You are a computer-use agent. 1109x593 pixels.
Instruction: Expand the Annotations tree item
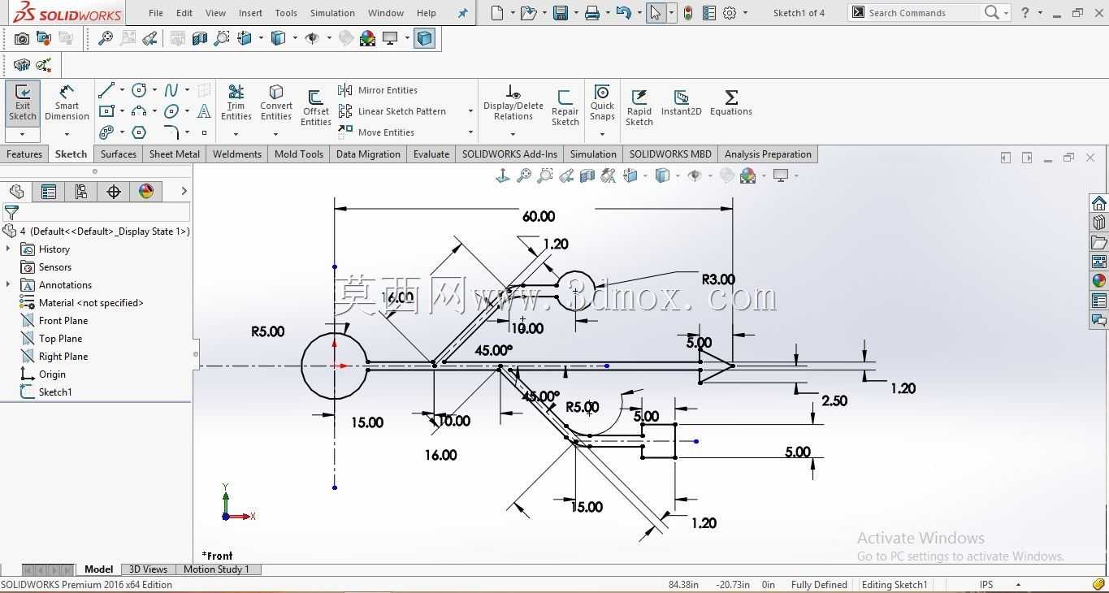pos(8,285)
